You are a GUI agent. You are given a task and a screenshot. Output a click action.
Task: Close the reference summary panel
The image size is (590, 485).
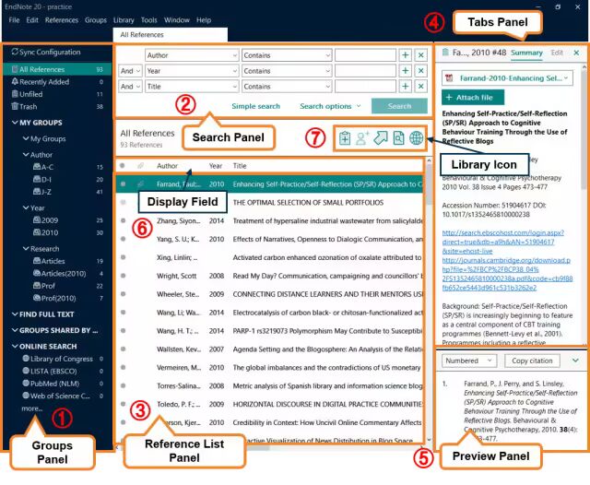point(576,53)
